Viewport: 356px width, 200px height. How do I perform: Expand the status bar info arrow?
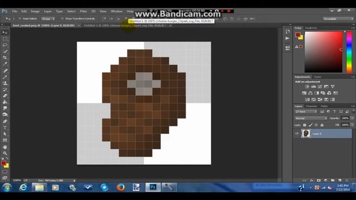pyautogui.click(x=74, y=181)
